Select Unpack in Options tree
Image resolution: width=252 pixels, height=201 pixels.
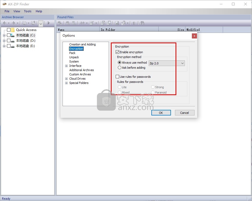pos(74,57)
